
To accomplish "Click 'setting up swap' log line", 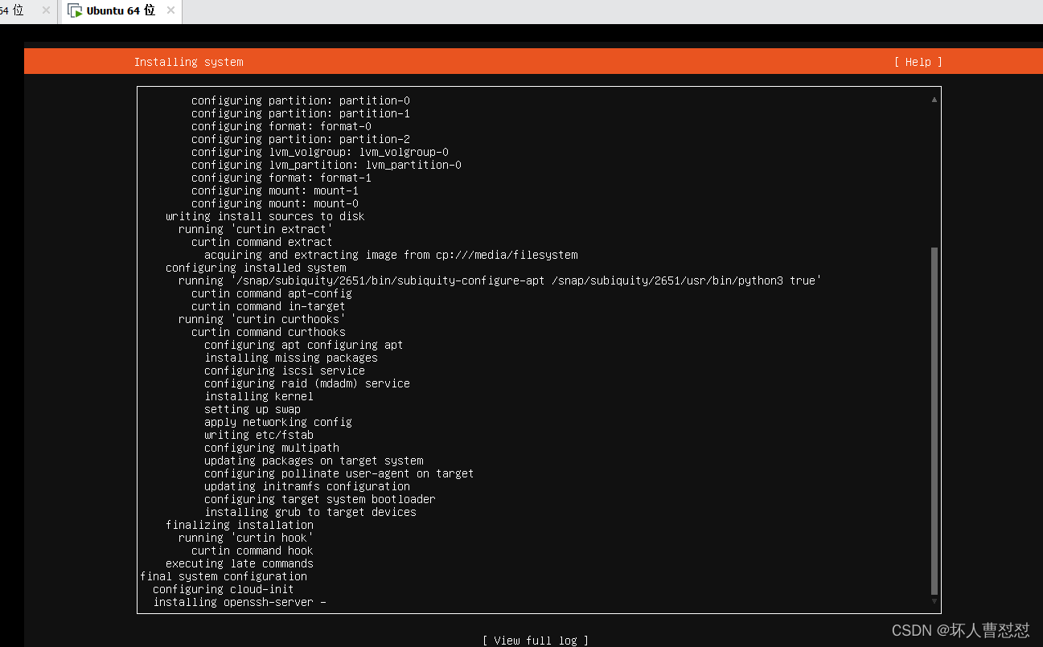I will (x=253, y=409).
